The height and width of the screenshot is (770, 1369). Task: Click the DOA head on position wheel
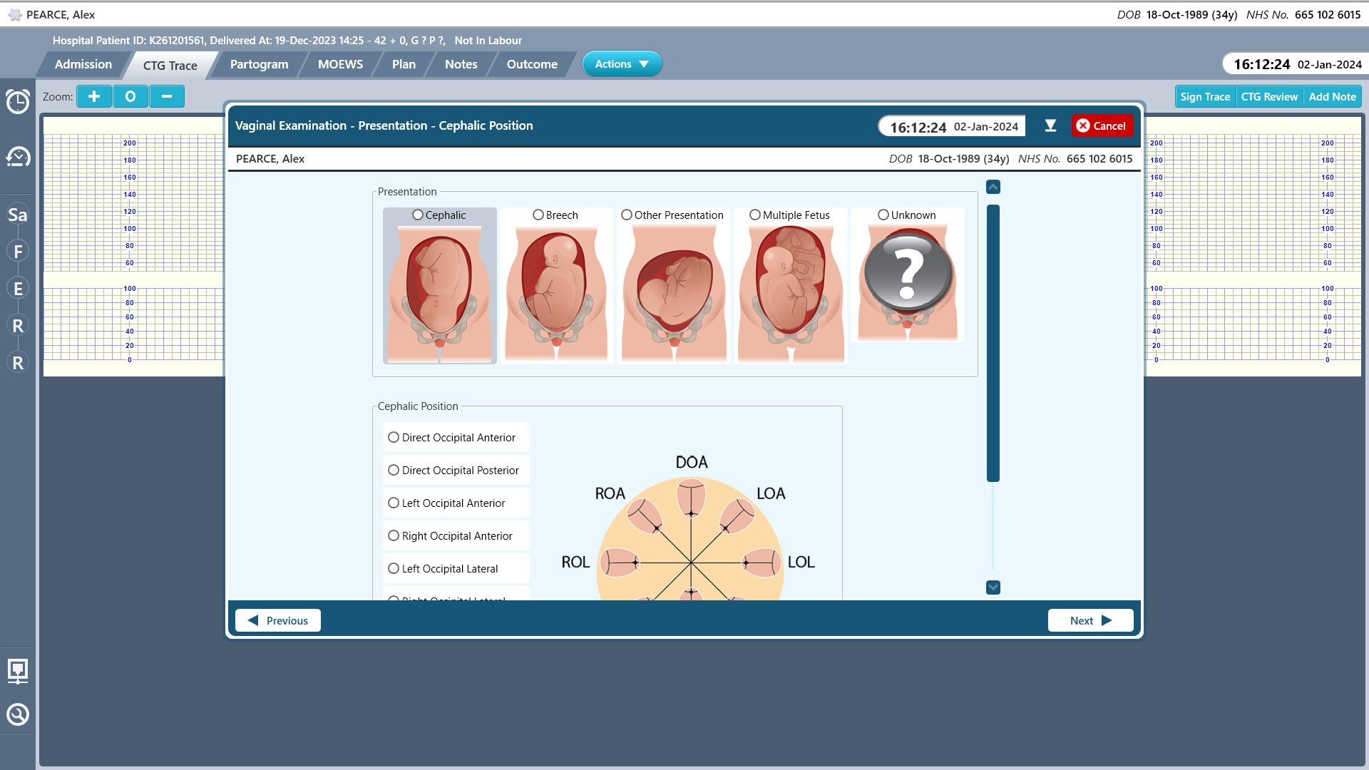tap(691, 498)
